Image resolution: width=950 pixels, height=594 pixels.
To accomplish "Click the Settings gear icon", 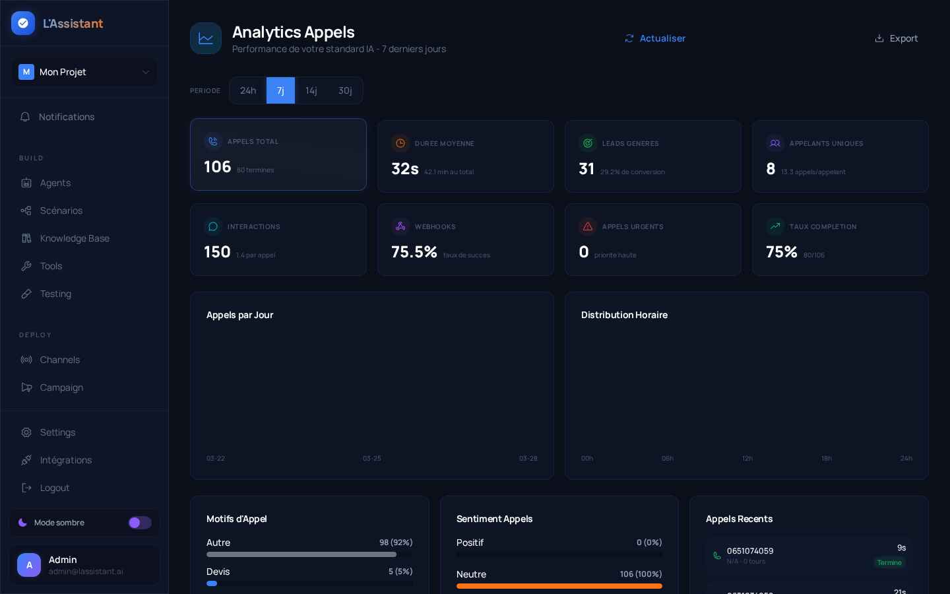I will pyautogui.click(x=26, y=432).
